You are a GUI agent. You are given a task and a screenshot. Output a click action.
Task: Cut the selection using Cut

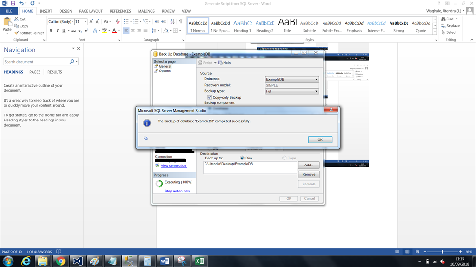click(x=20, y=19)
